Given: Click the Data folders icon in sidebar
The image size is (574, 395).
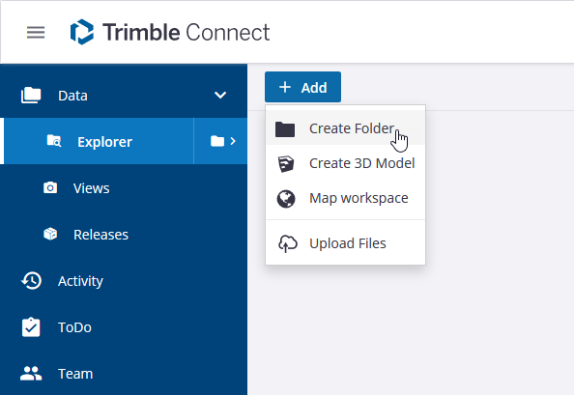Looking at the screenshot, I should [x=31, y=95].
